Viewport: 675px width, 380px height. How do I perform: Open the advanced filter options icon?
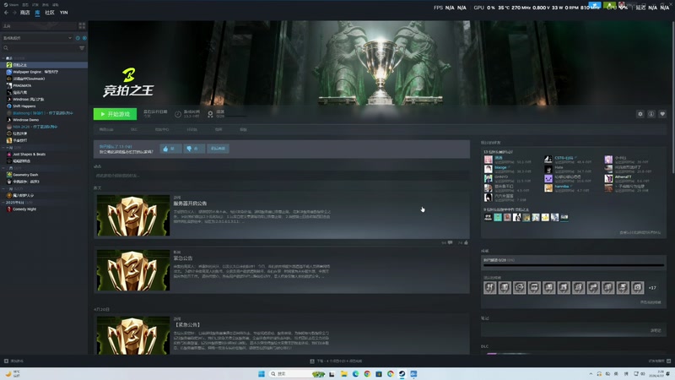coord(82,48)
